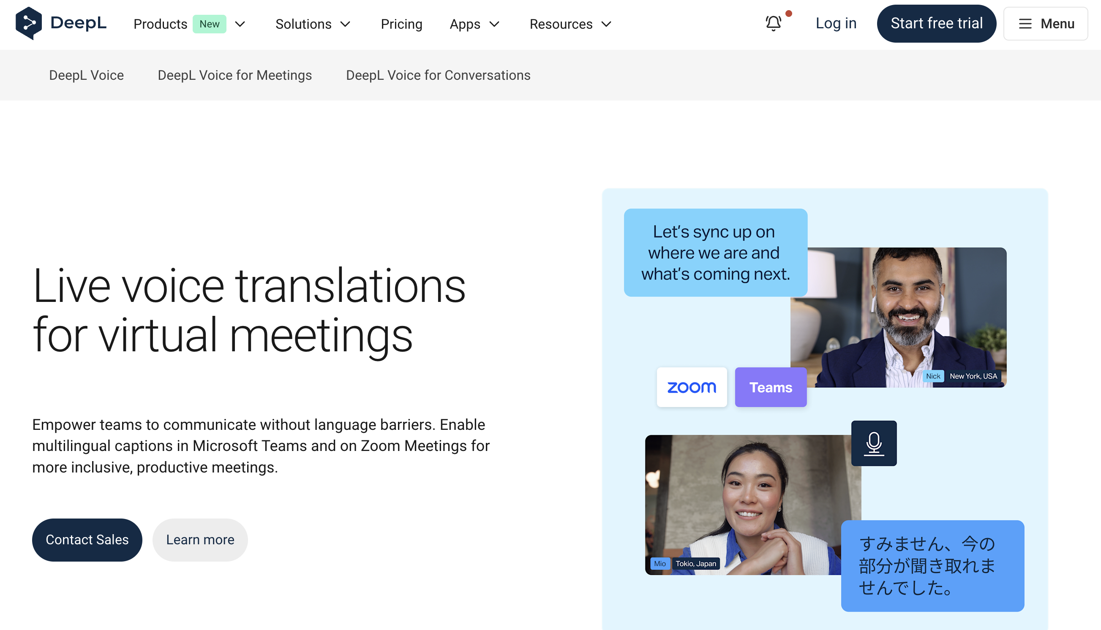Click the Log in link
The width and height of the screenshot is (1101, 630).
pos(836,23)
